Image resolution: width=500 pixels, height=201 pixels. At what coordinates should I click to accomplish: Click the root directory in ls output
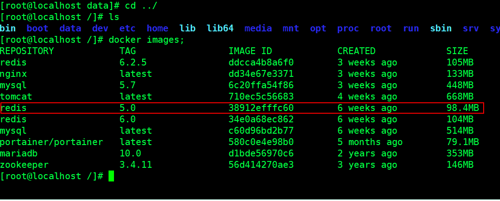pyautogui.click(x=381, y=29)
